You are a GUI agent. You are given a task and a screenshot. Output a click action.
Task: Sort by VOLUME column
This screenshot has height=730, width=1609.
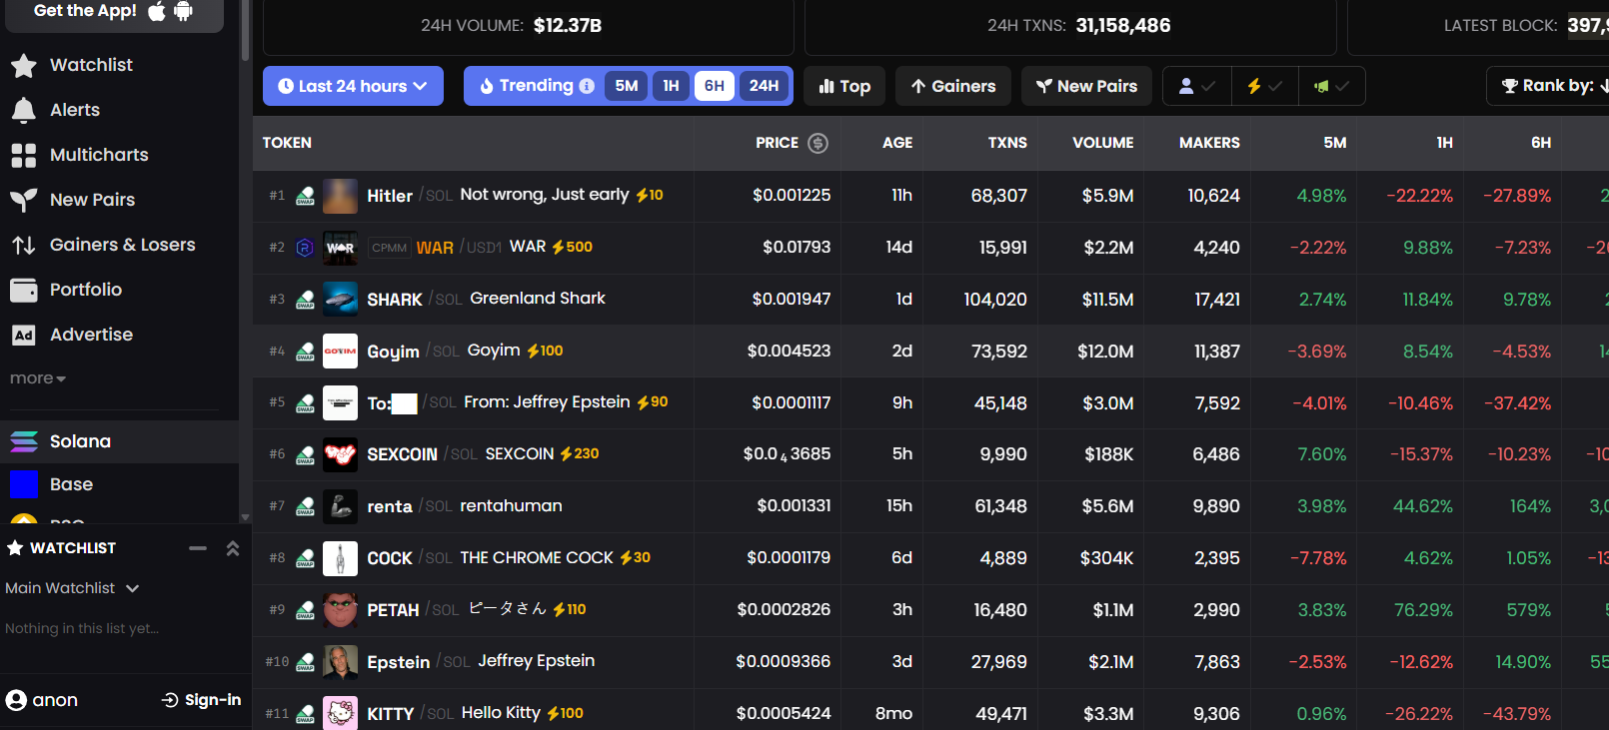1103,143
